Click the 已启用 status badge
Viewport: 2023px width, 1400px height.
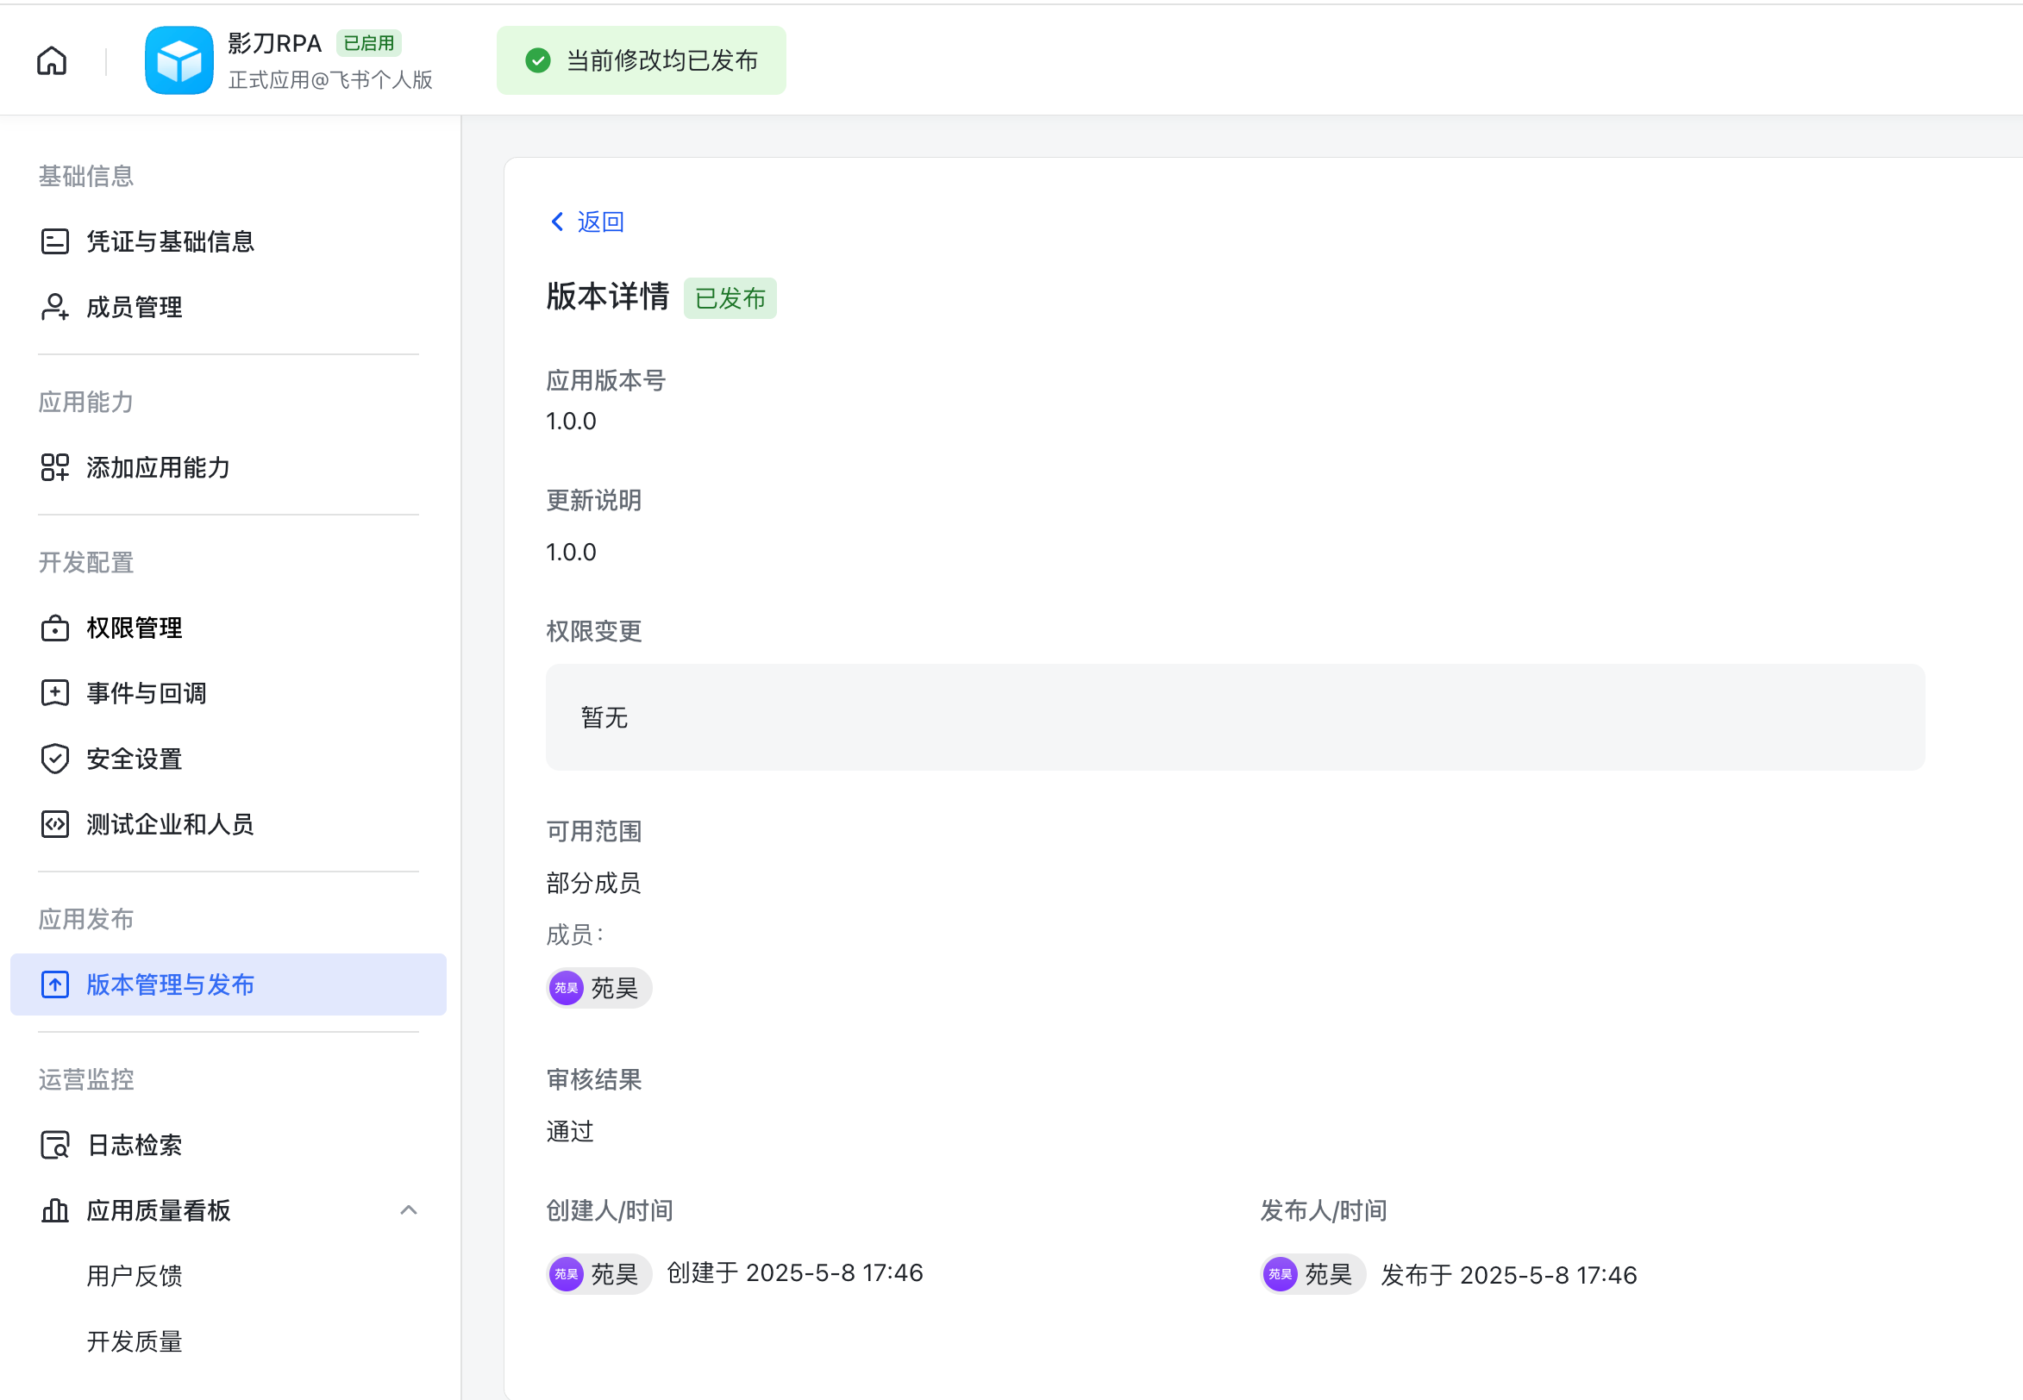pos(368,43)
